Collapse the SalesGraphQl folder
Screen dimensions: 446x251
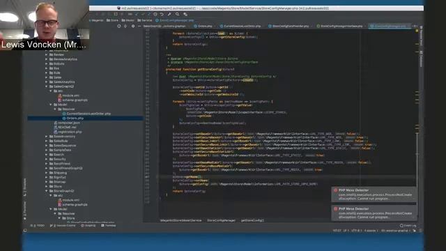pyautogui.click(x=47, y=86)
